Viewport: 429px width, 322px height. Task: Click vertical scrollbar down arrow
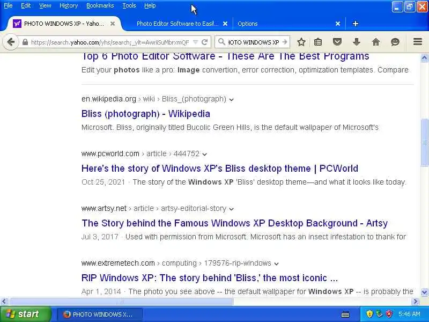point(424,292)
